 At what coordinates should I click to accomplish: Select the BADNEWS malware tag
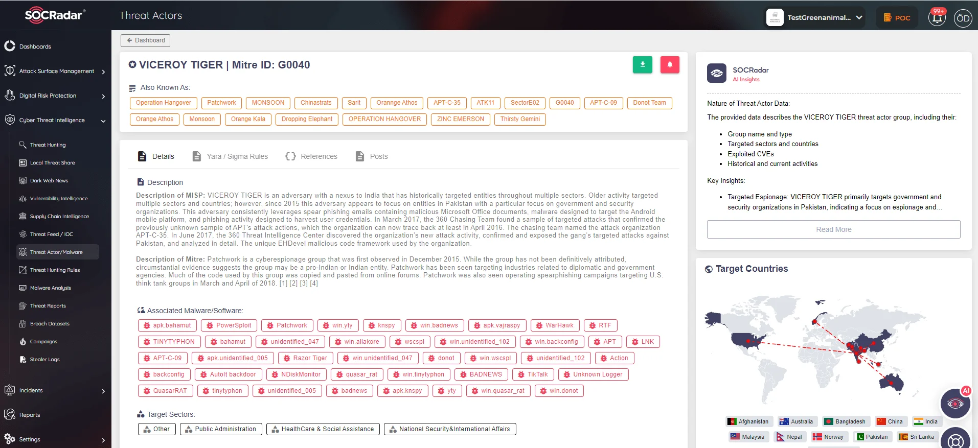click(x=481, y=374)
